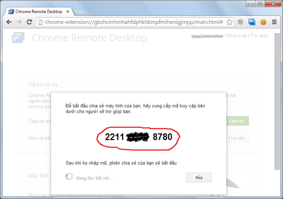Click the Đăng xuất link
283x199 pixels.
[236, 35]
